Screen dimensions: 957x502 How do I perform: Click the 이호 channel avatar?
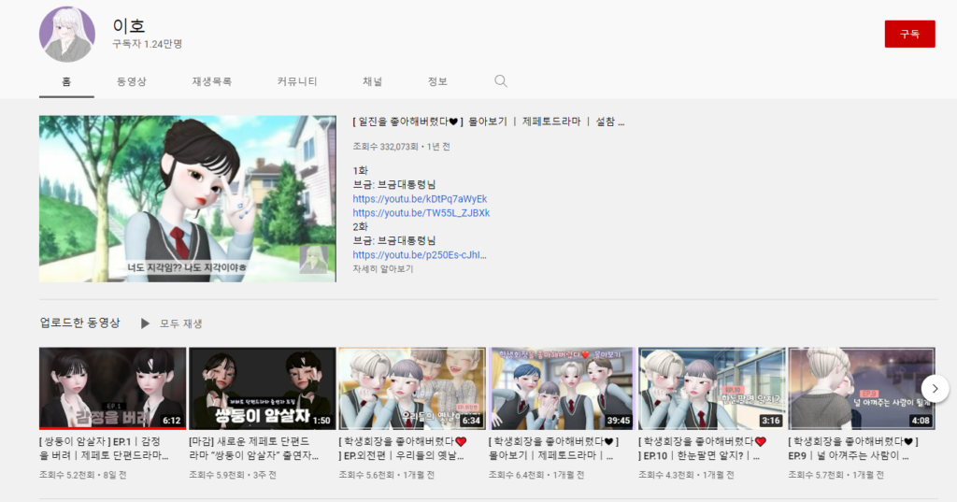[66, 35]
